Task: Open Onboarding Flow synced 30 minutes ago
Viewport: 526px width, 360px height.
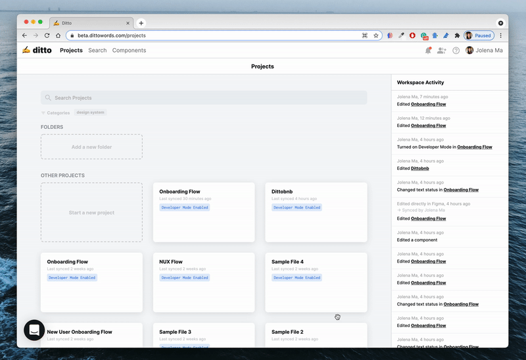Action: point(204,212)
